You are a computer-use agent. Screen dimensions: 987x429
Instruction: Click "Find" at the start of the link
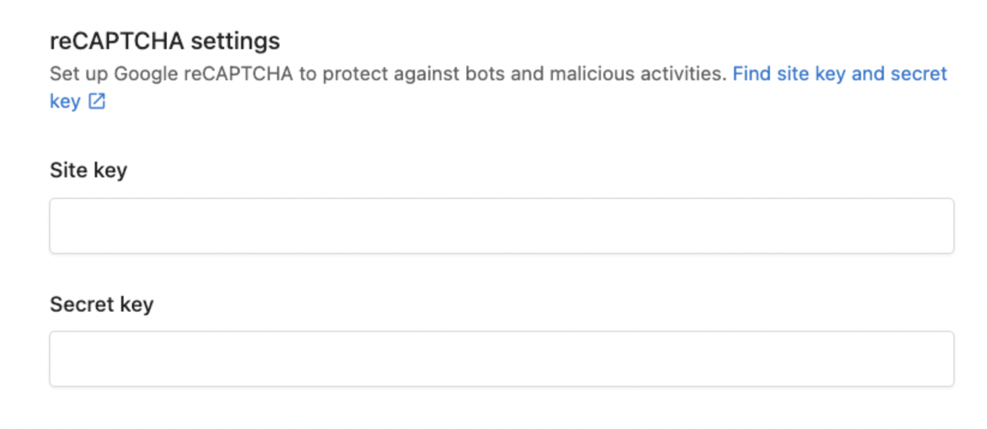751,74
